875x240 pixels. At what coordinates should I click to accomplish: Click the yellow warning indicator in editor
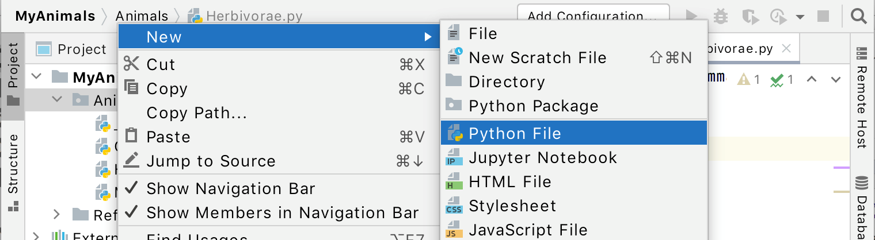pyautogui.click(x=749, y=79)
